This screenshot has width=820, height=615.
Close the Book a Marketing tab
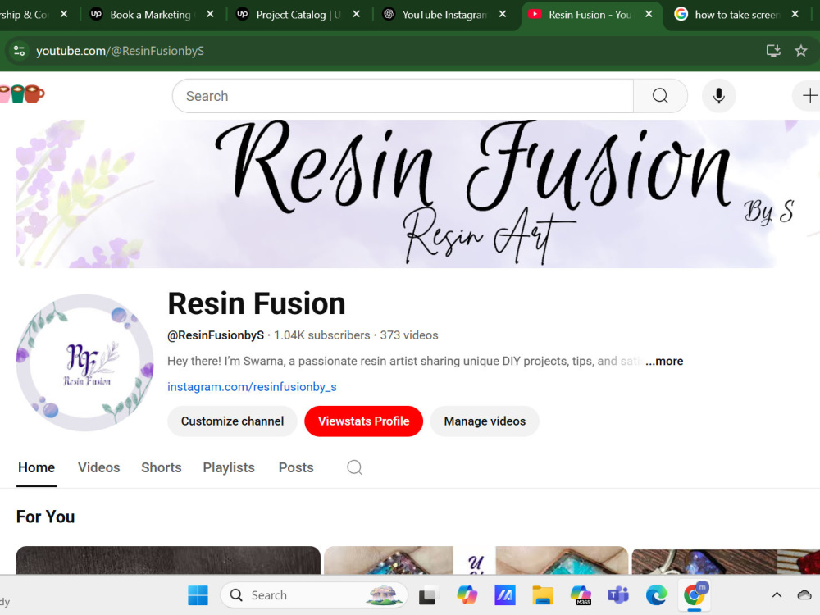[x=210, y=14]
